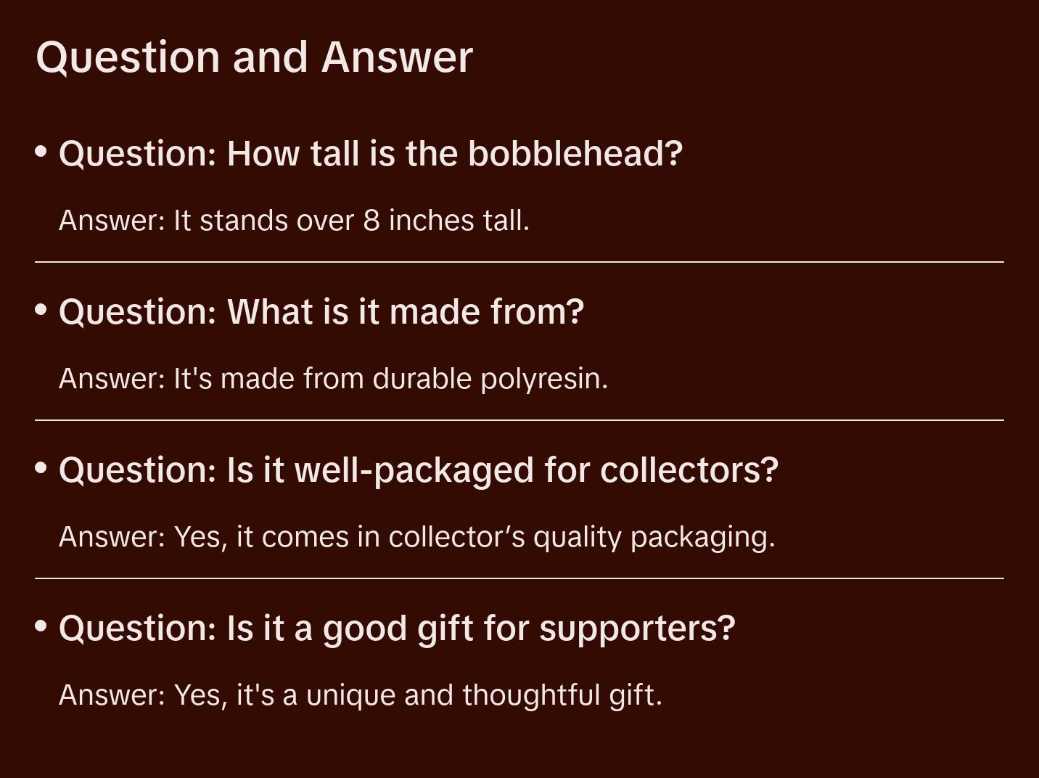The height and width of the screenshot is (778, 1039).
Task: Click the "Question and Answer" heading
Action: (x=254, y=57)
